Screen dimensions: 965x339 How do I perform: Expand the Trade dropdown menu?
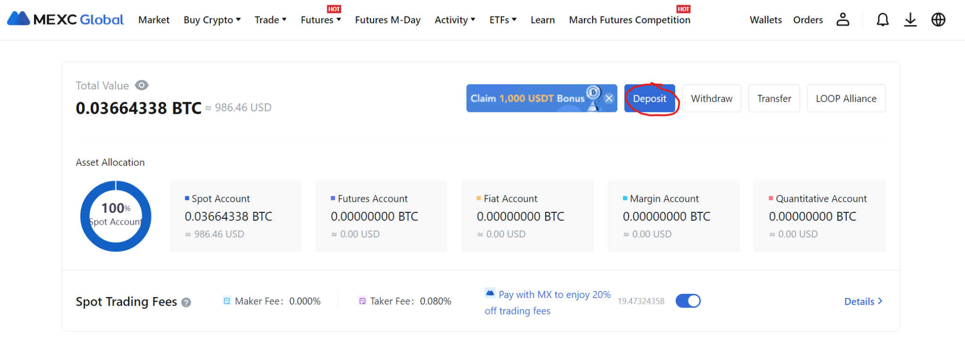[x=270, y=20]
